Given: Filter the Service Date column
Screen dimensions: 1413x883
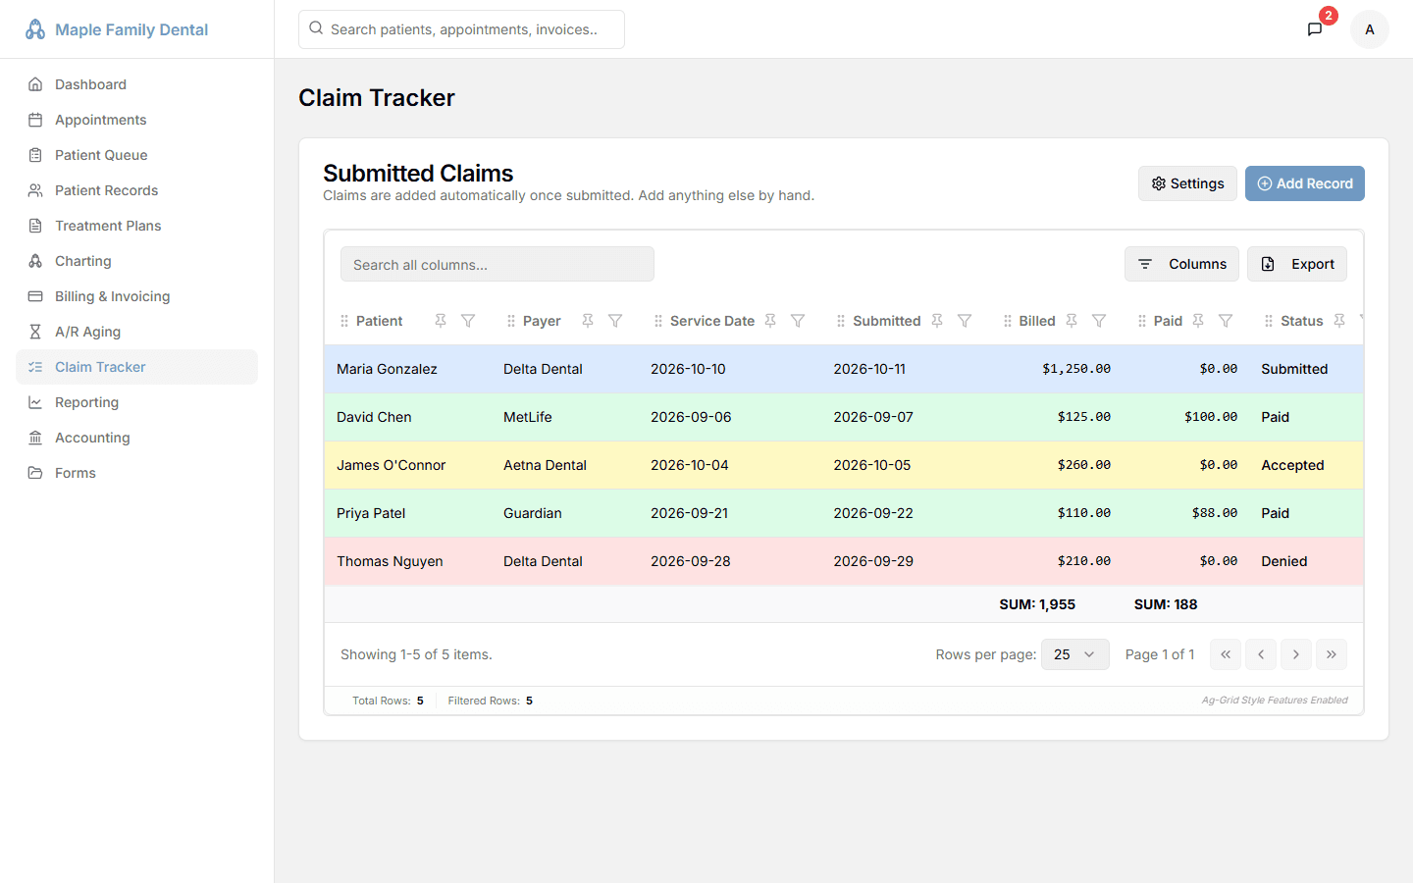Looking at the screenshot, I should pyautogui.click(x=798, y=321).
